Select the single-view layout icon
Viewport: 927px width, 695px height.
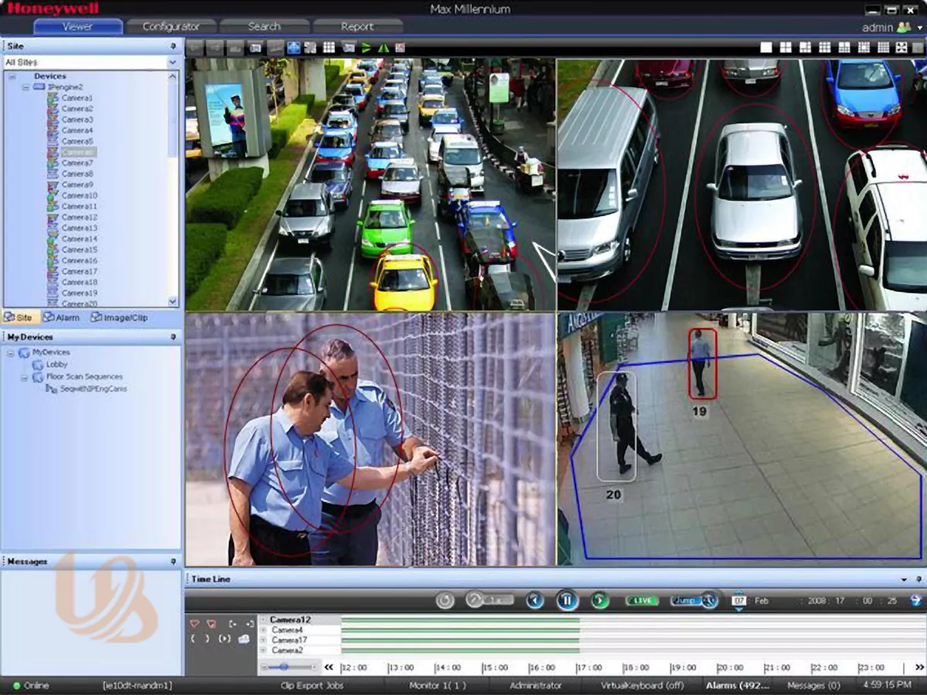(766, 48)
